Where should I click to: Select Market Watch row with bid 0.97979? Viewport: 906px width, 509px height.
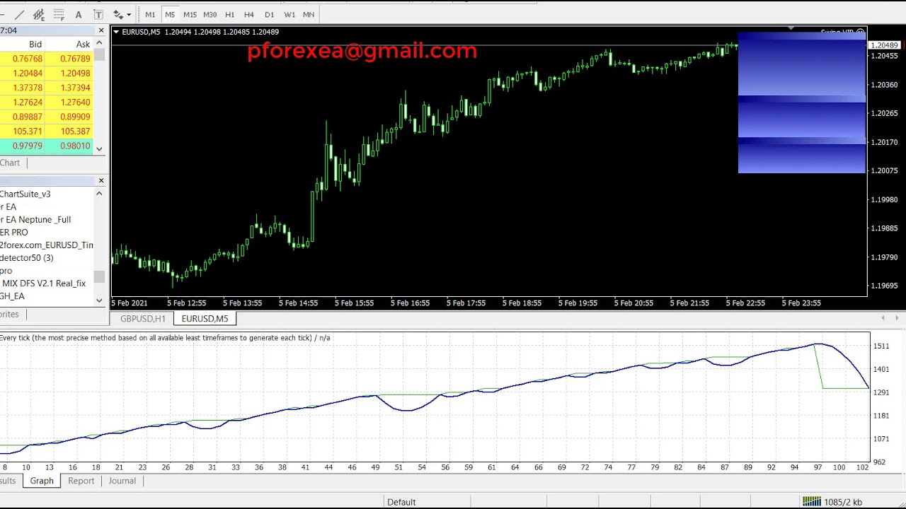click(x=47, y=146)
